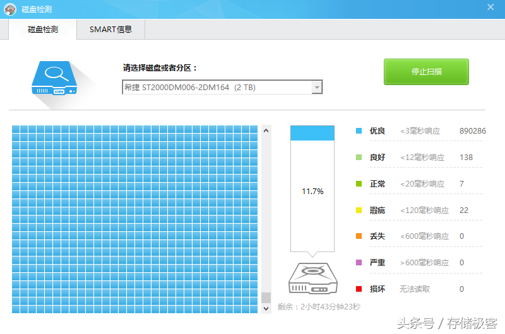The height and width of the screenshot is (334, 505).
Task: Click the scrollbar down arrow of block grid
Action: pyautogui.click(x=266, y=309)
